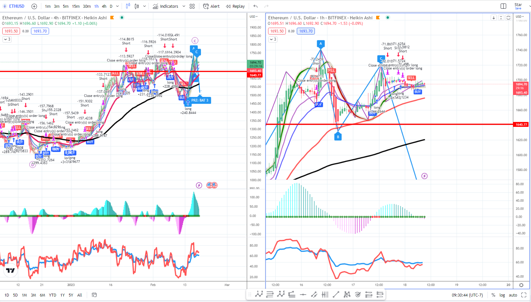Open the Indicators dialog
This screenshot has width=531, height=302.
(x=165, y=6)
